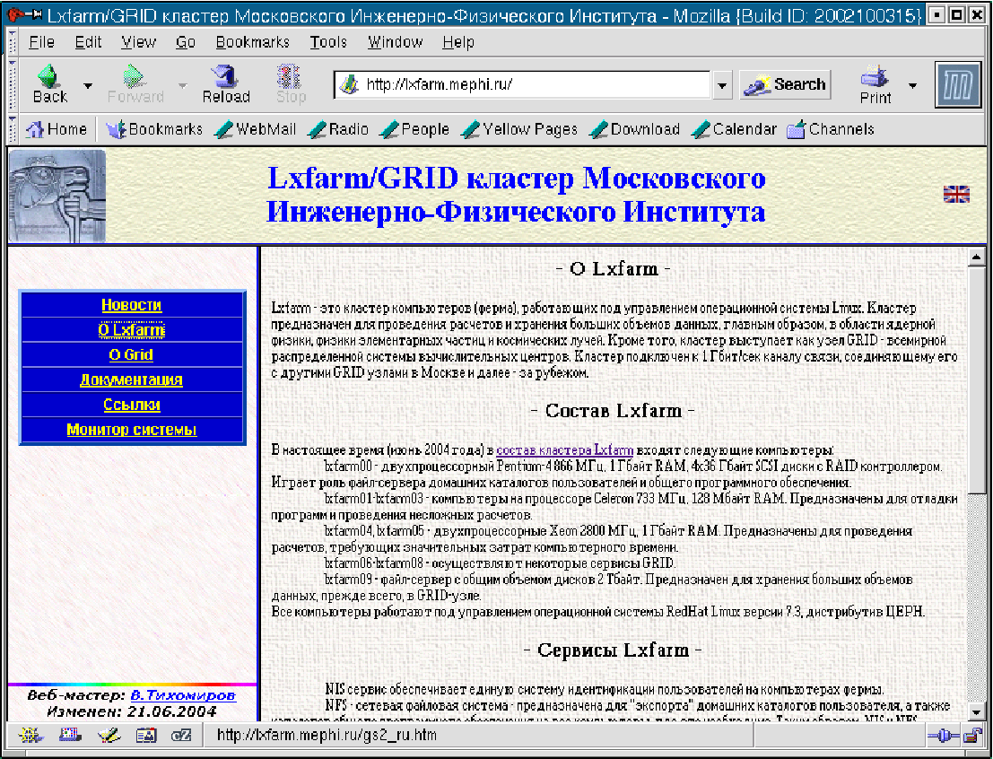Open the О Lxfarm sidebar link
Screen dimensions: 993x759
tap(132, 330)
